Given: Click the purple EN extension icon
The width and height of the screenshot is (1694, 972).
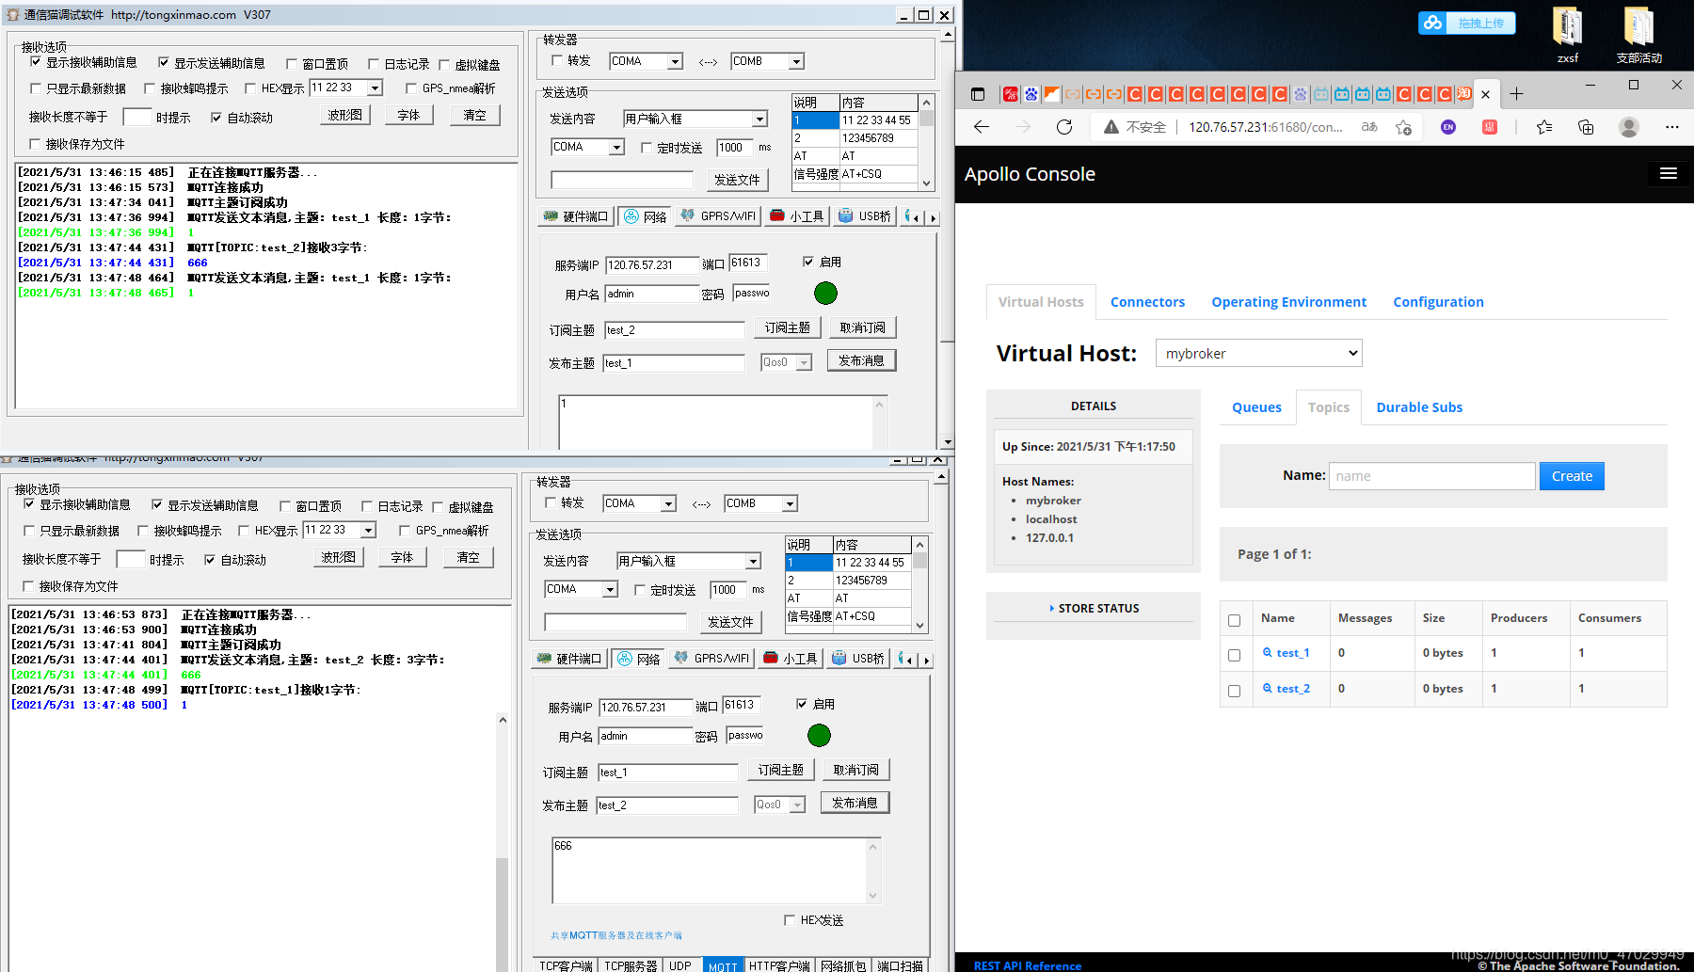Looking at the screenshot, I should click(1448, 127).
